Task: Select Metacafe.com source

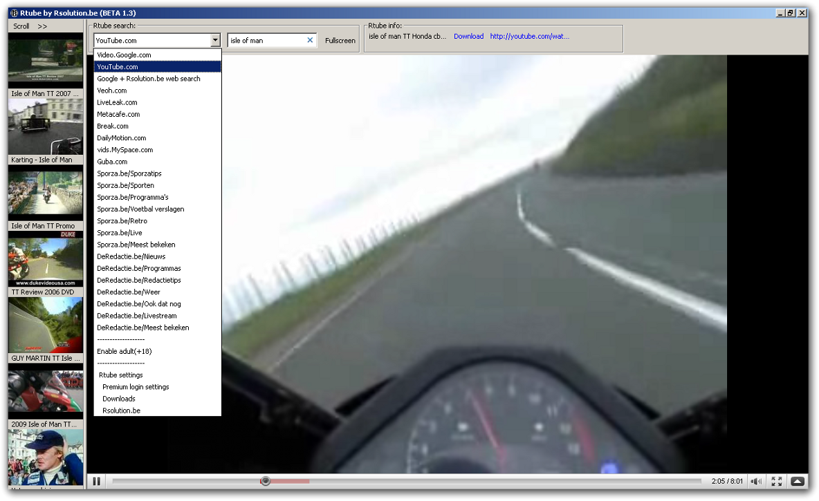Action: tap(157, 114)
